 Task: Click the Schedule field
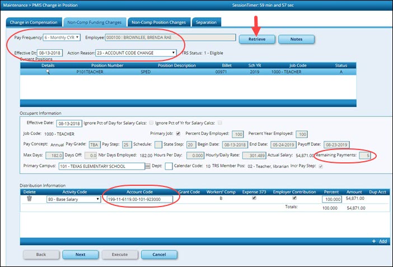point(158,144)
